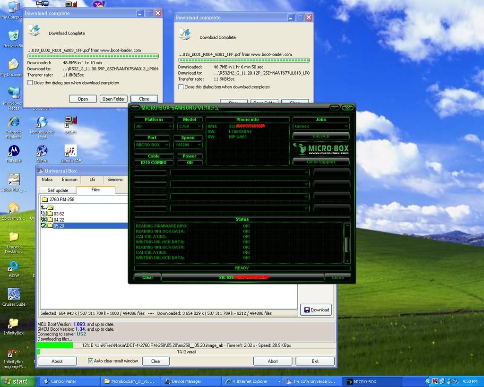Click the floppy icon on the Download button

[x=307, y=310]
